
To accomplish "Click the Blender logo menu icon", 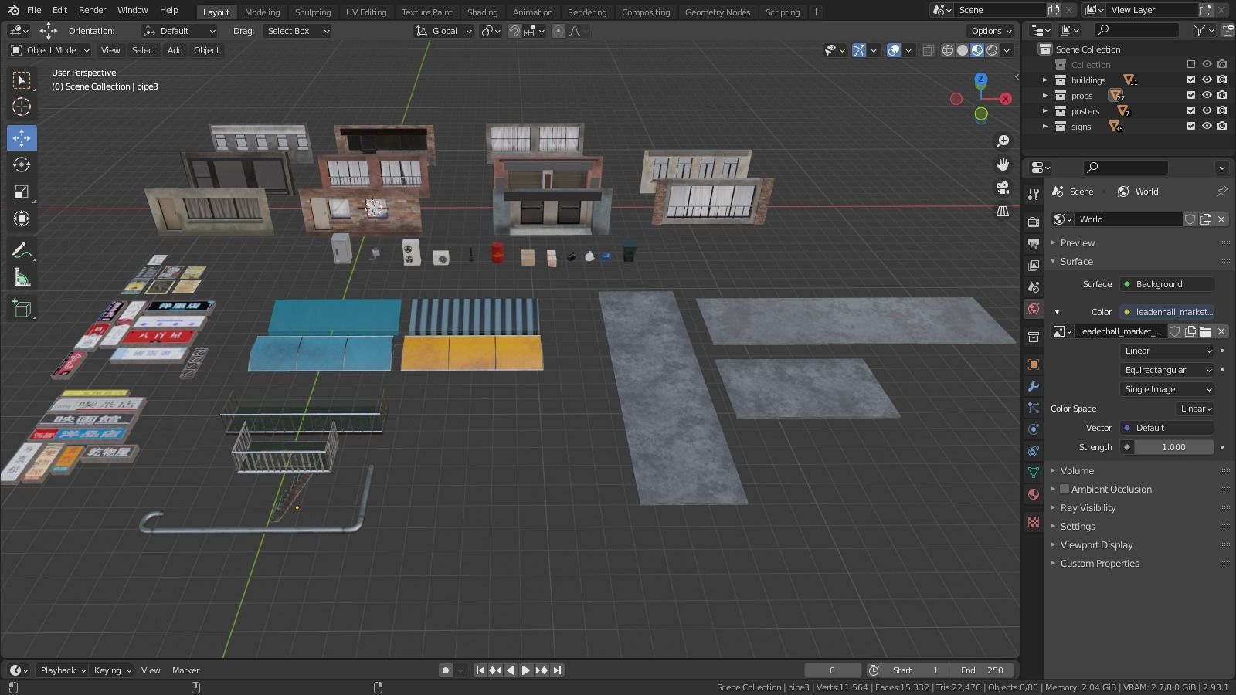I will (x=13, y=10).
